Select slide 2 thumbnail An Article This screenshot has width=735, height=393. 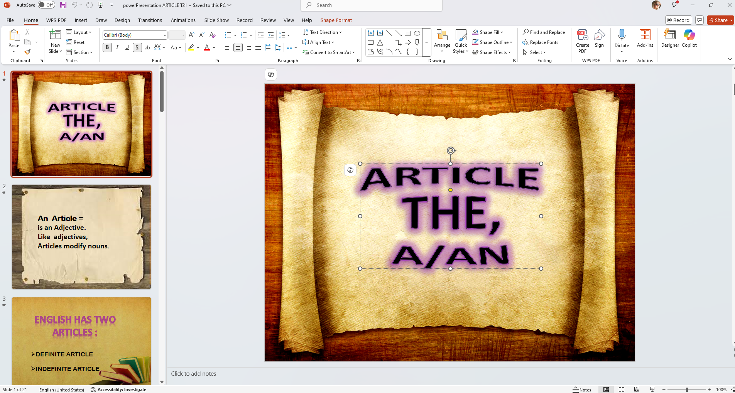click(x=81, y=237)
